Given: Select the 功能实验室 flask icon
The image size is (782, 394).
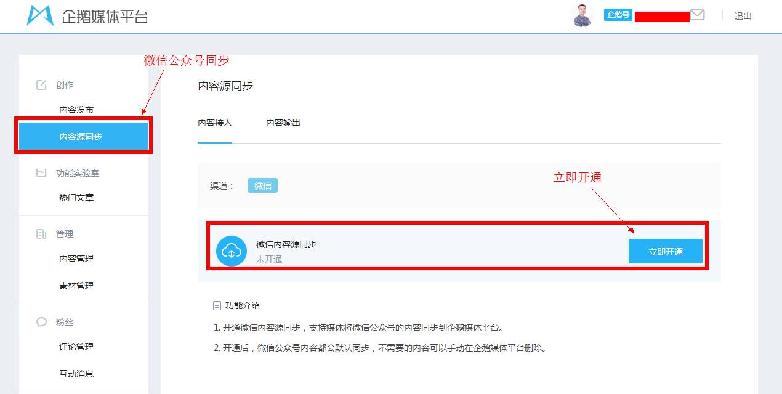Looking at the screenshot, I should 40,173.
